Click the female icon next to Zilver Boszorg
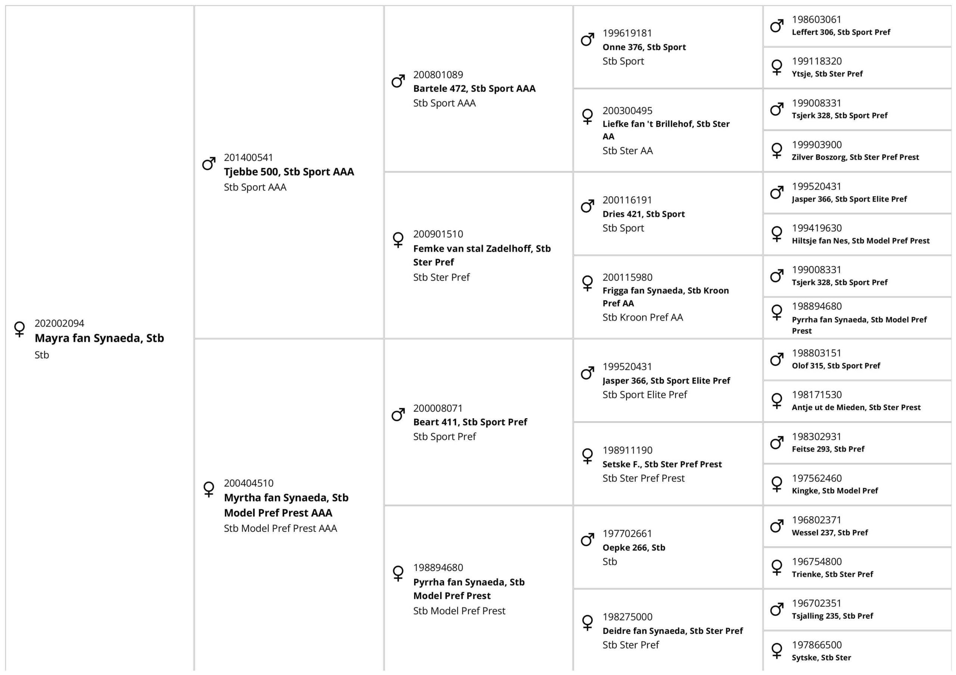 776,150
